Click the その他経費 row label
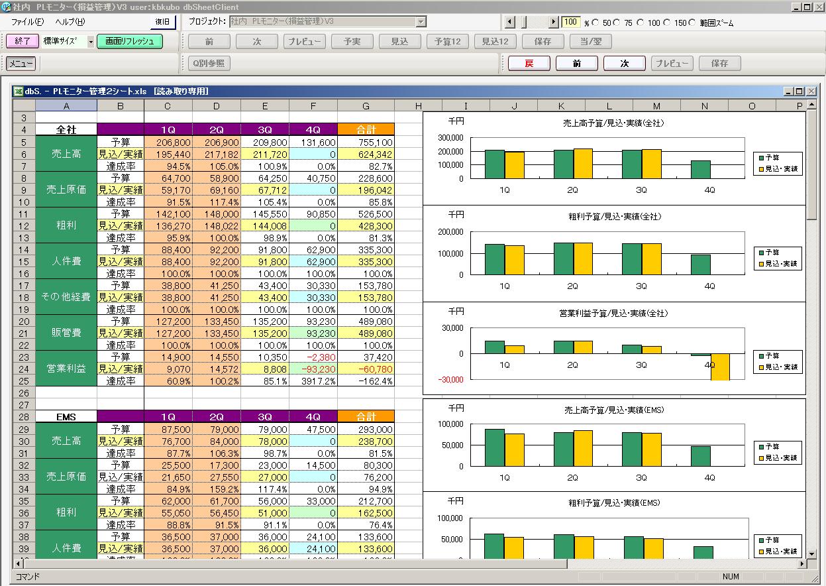 coord(66,297)
